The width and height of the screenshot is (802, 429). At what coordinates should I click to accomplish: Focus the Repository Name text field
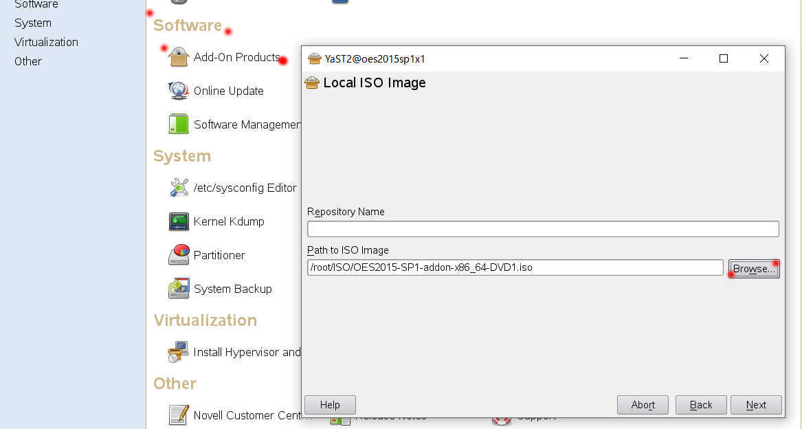[543, 229]
